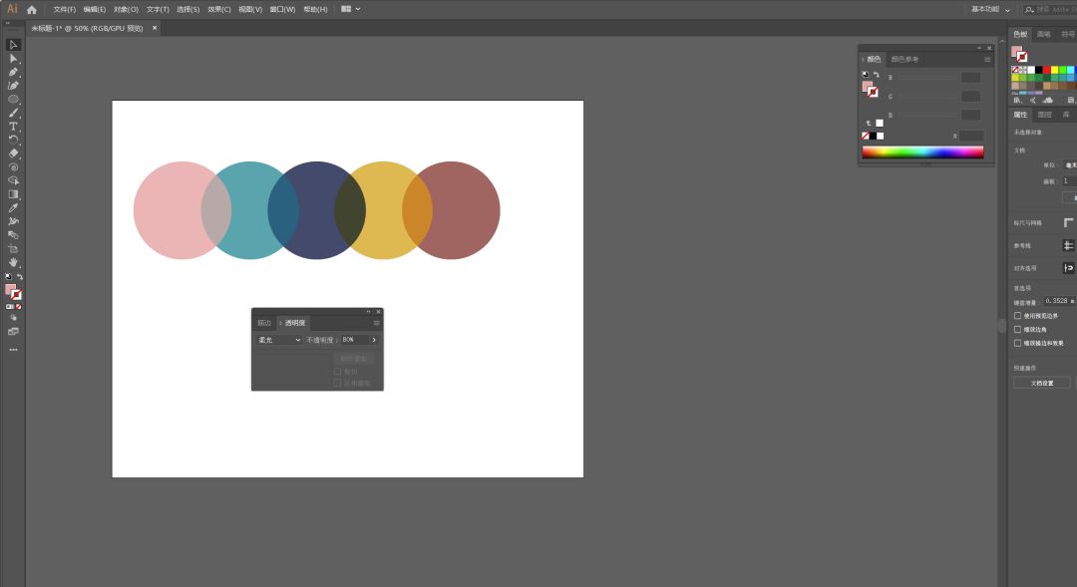This screenshot has width=1077, height=587.
Task: Click the Home icon in top bar
Action: 32,9
